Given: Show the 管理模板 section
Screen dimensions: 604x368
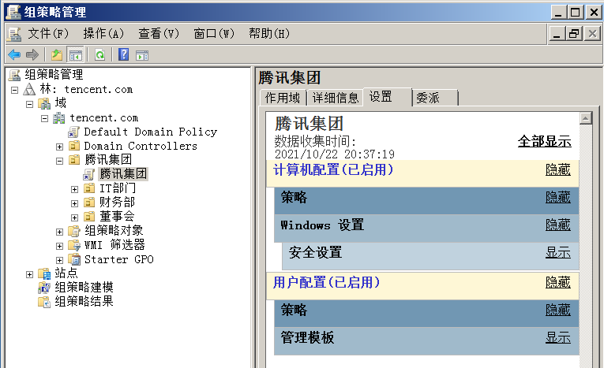Looking at the screenshot, I should pos(557,337).
